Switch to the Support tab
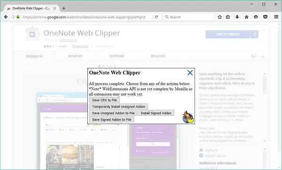 (x=117, y=56)
